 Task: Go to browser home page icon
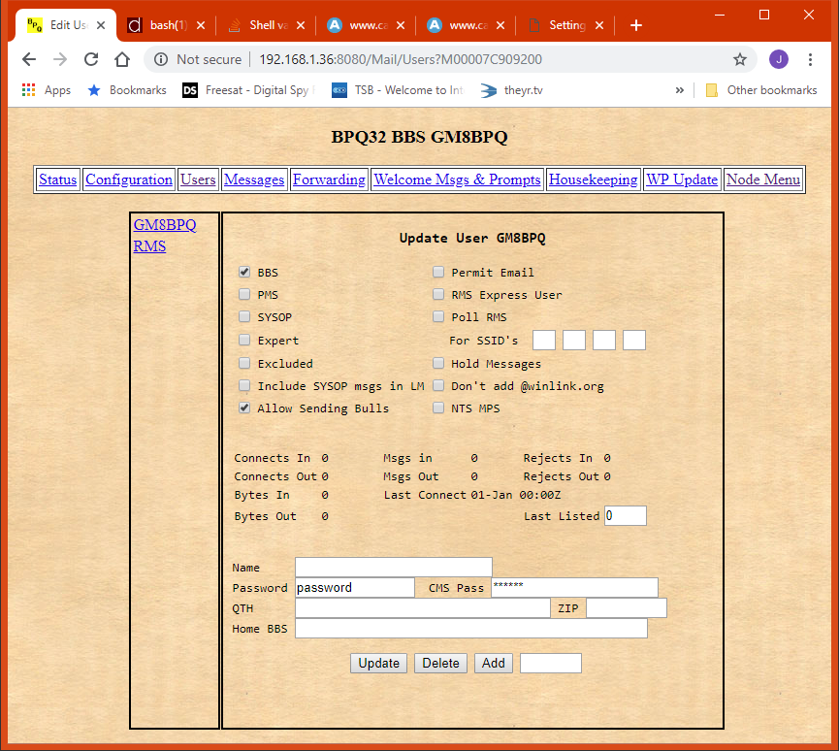pos(122,59)
